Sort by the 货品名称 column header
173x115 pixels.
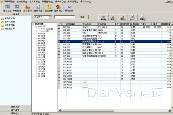89,24
